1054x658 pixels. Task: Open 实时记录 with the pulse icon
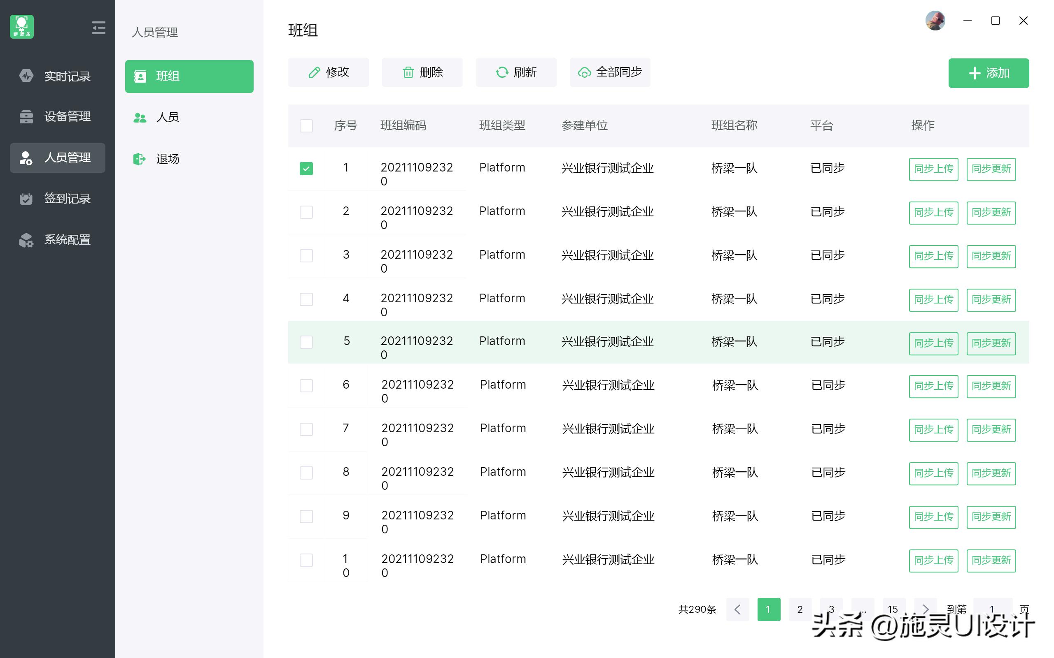click(26, 76)
